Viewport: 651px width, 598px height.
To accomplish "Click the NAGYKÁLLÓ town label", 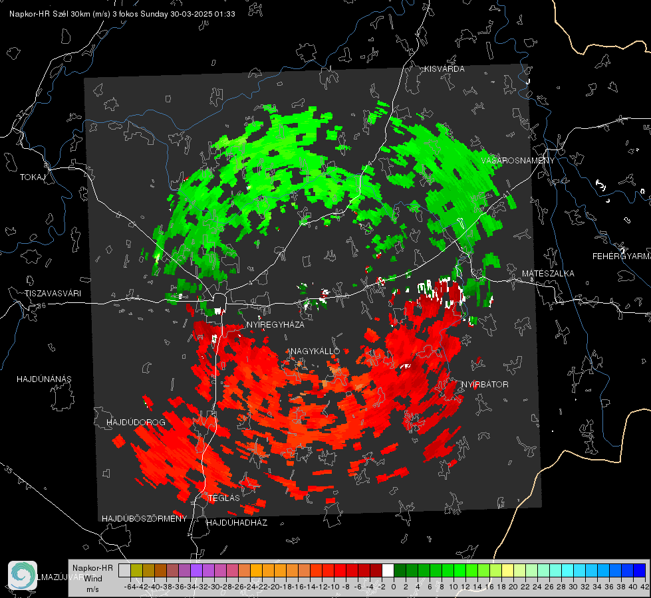I will (315, 351).
